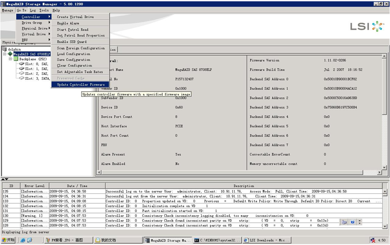Switch to LSI Downloads taskbar window
The height and width of the screenshot is (245, 390).
268,240
